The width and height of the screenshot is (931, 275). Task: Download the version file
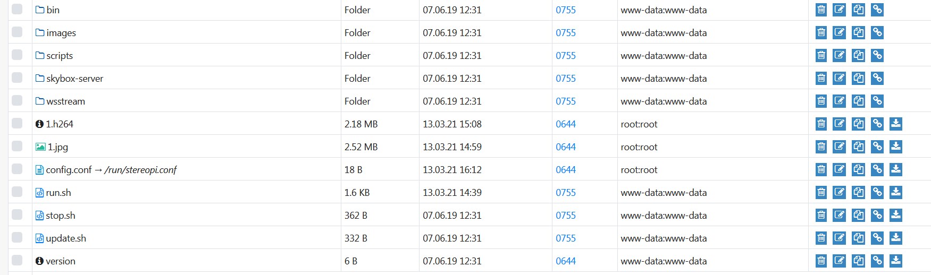tap(896, 261)
